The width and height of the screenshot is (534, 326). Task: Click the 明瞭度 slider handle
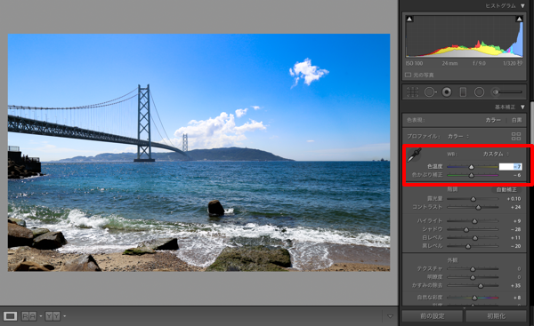click(473, 277)
